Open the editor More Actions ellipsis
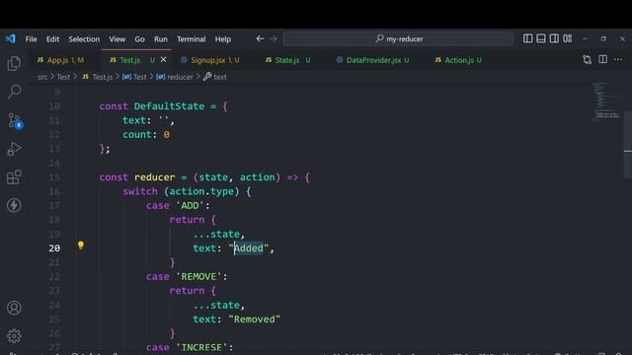 click(x=618, y=59)
